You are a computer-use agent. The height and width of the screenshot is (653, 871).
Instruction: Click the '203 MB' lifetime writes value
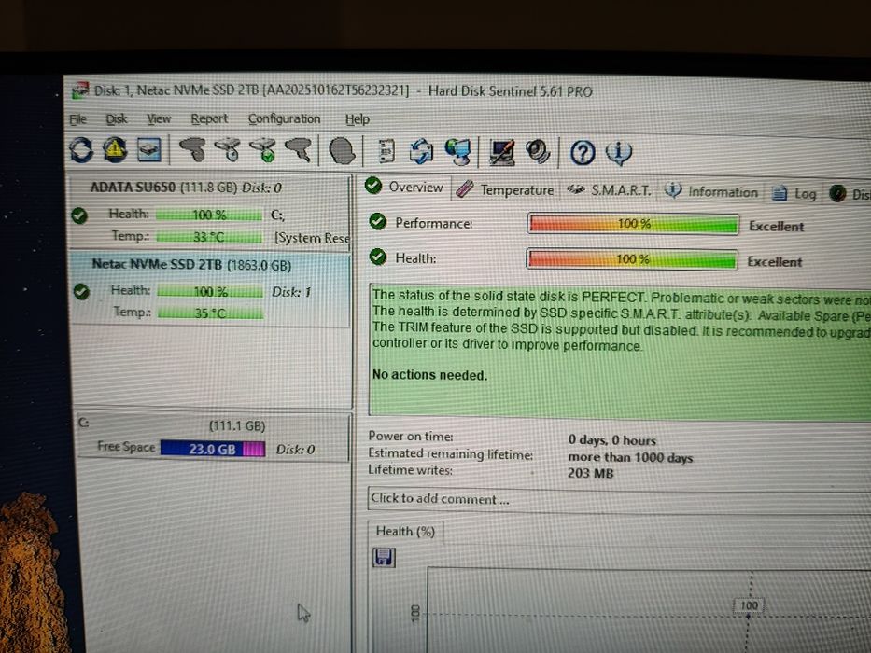click(x=591, y=473)
